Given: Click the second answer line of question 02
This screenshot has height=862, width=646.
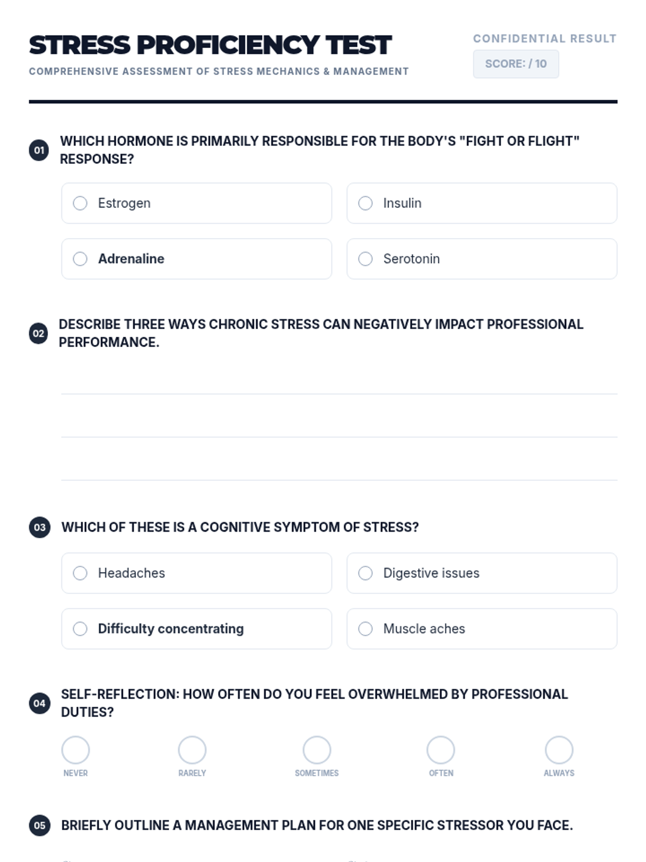Looking at the screenshot, I should 339,427.
